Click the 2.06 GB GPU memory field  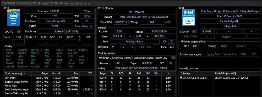point(207,31)
